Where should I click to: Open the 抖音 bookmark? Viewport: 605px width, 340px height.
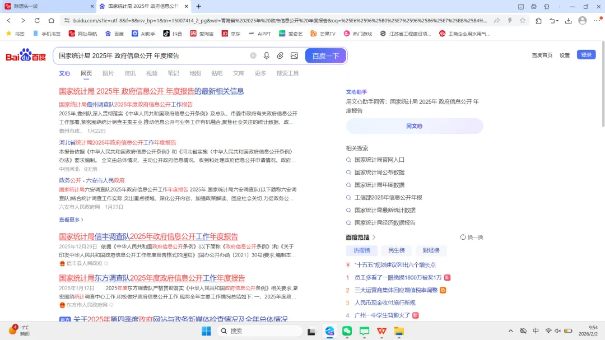coord(173,34)
